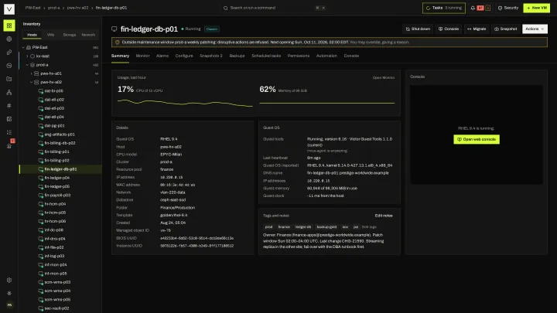This screenshot has height=313, width=557.
Task: Click the pwe-hv-a02 breadcrumb
Action: pyautogui.click(x=77, y=8)
